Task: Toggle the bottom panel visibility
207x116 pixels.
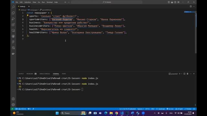Action: click(x=172, y=2)
